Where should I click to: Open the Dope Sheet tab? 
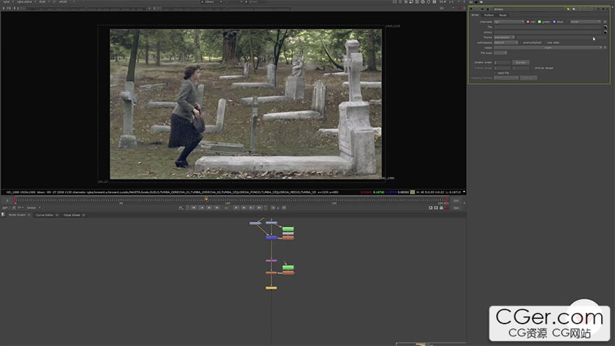tap(72, 215)
